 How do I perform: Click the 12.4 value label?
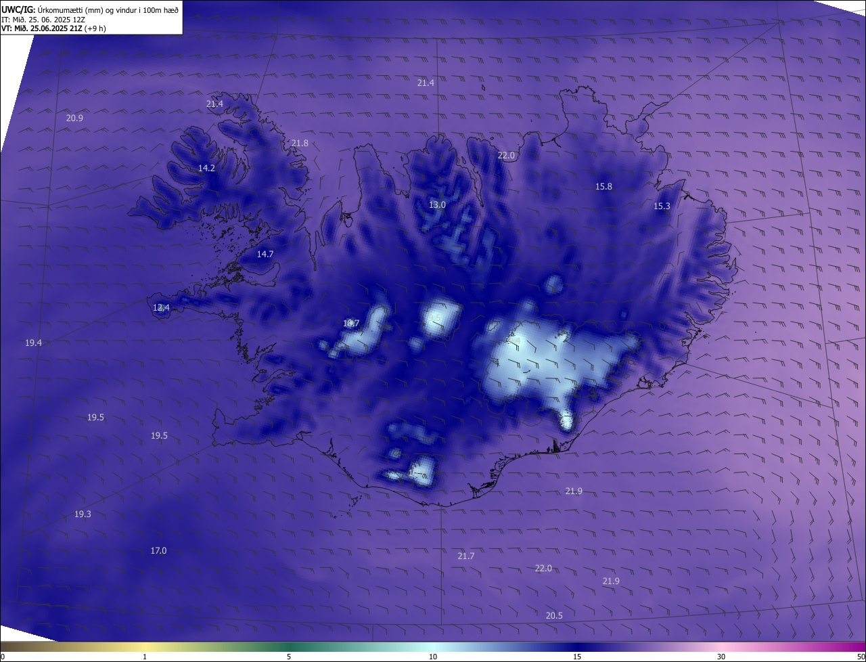161,307
